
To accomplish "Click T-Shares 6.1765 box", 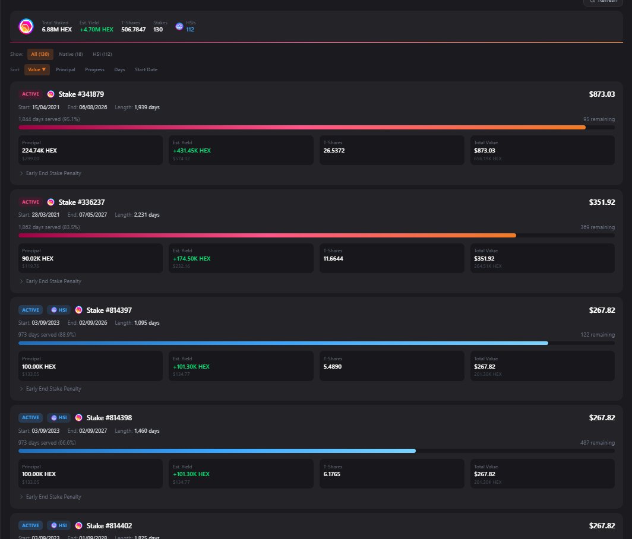I will [x=392, y=474].
